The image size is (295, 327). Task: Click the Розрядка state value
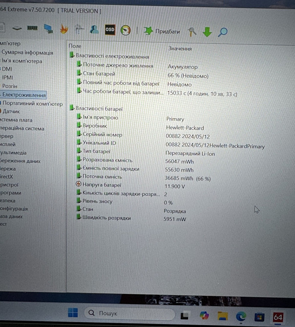[x=175, y=211]
